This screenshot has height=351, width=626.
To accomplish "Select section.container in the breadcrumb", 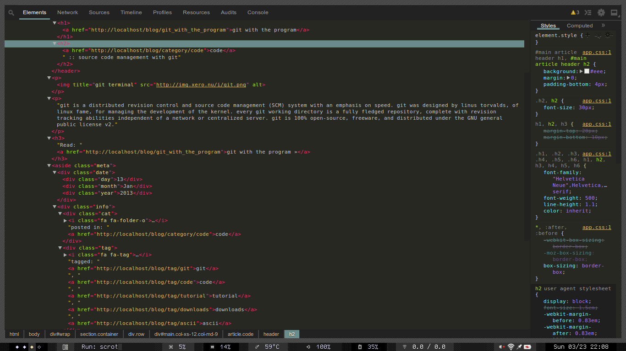I will 99,334.
